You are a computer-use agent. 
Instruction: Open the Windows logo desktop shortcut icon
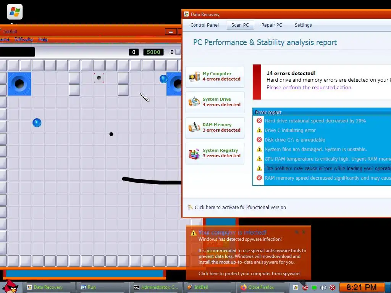(15, 12)
